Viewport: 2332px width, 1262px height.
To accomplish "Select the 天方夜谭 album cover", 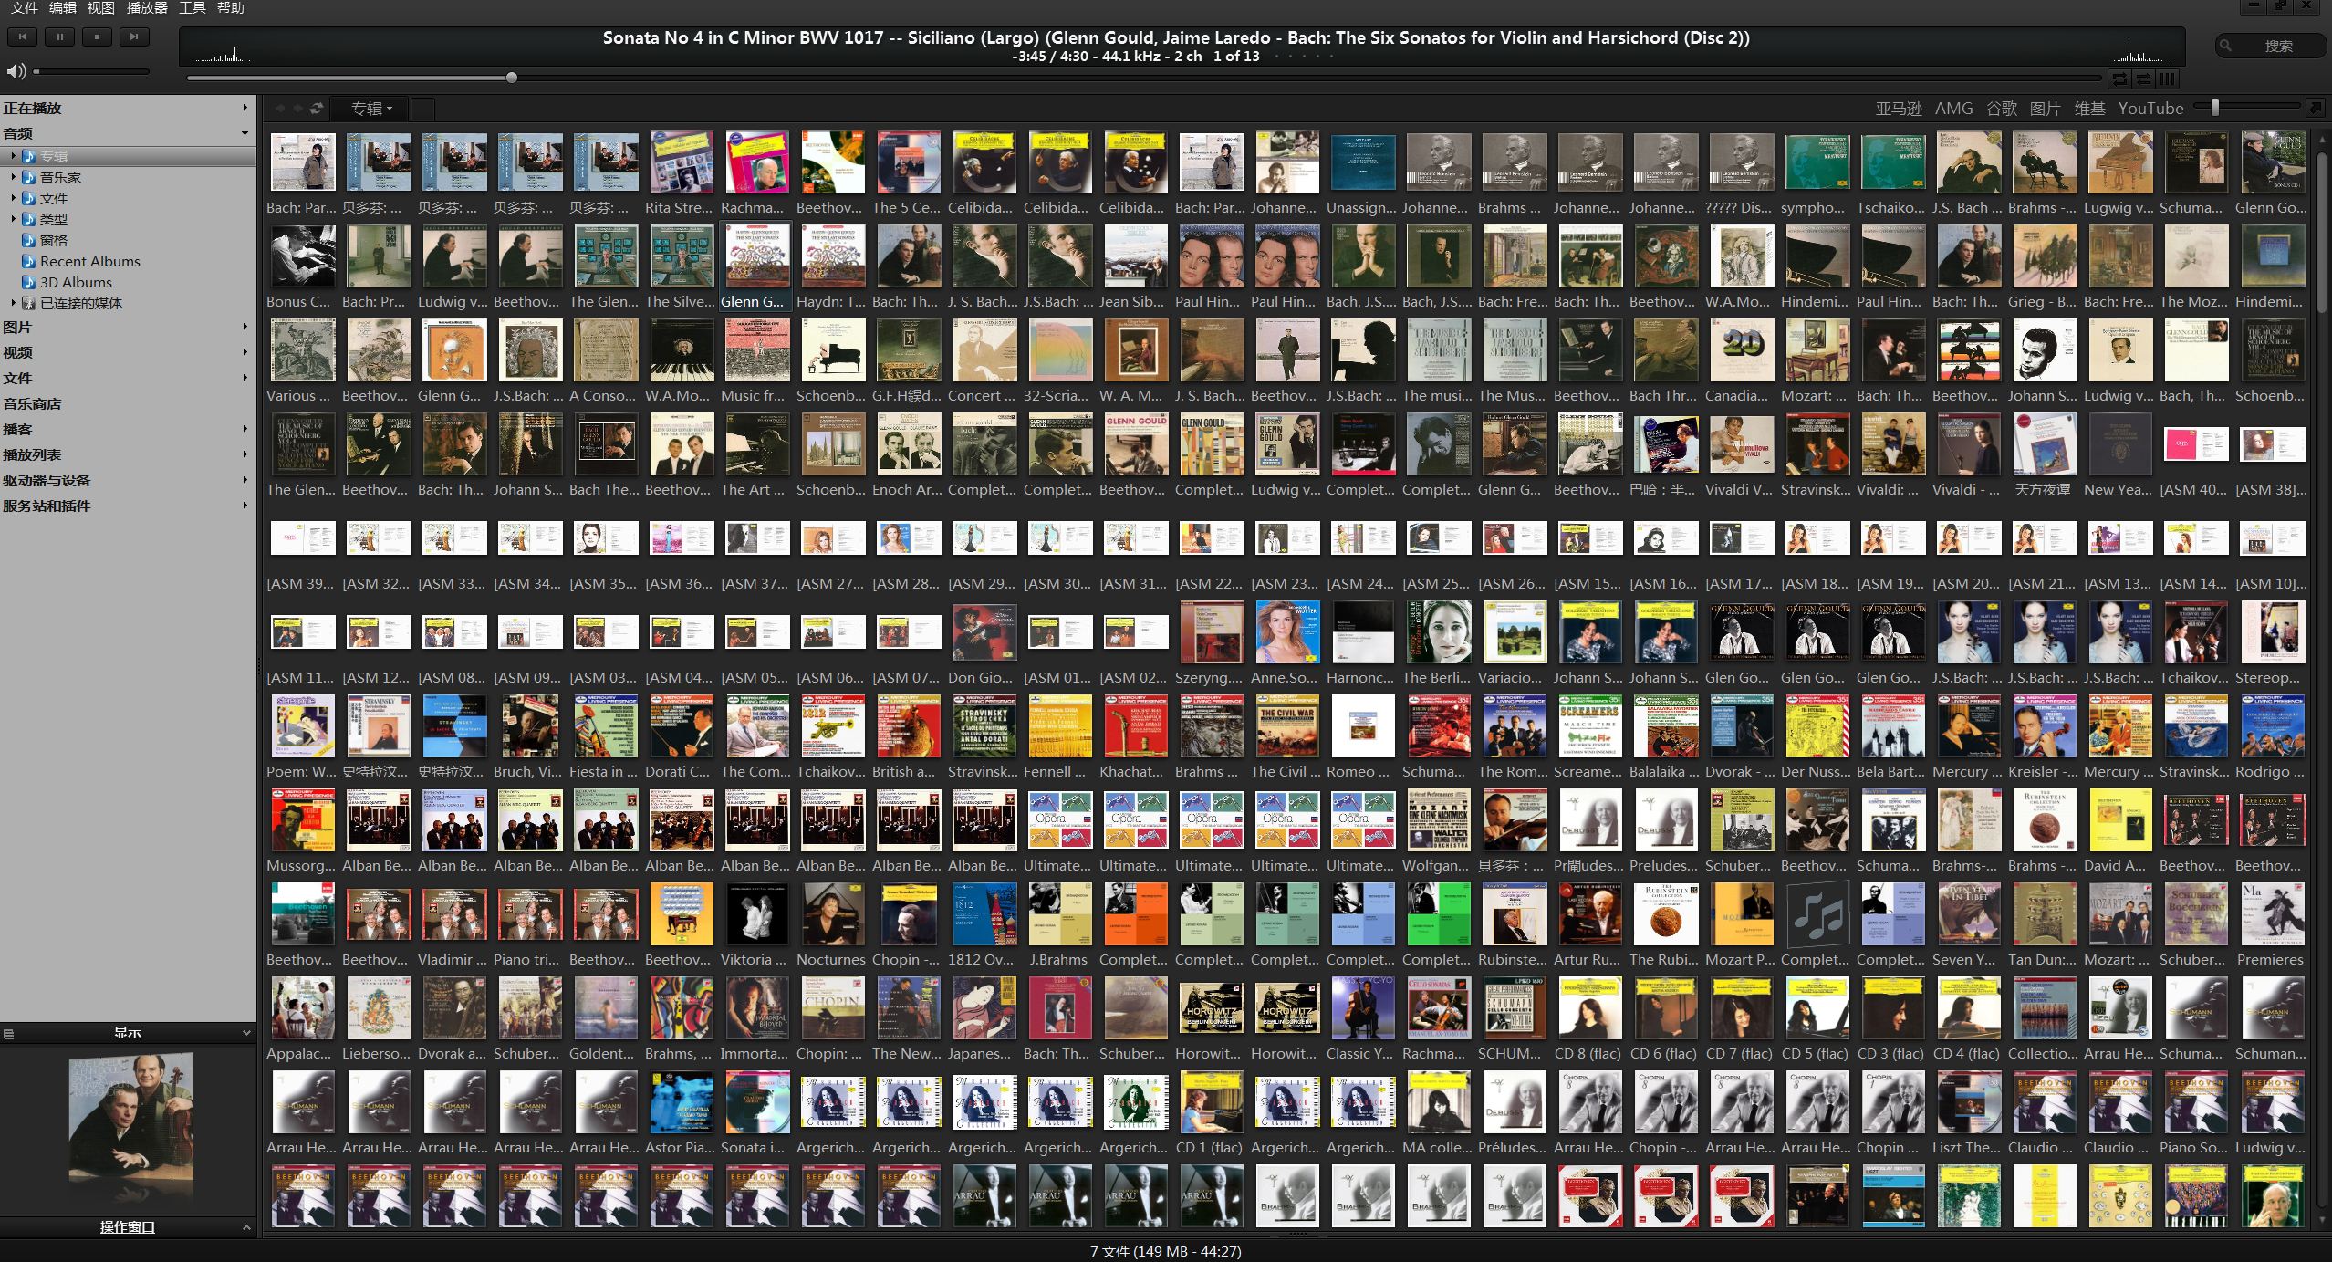I will [x=2045, y=444].
